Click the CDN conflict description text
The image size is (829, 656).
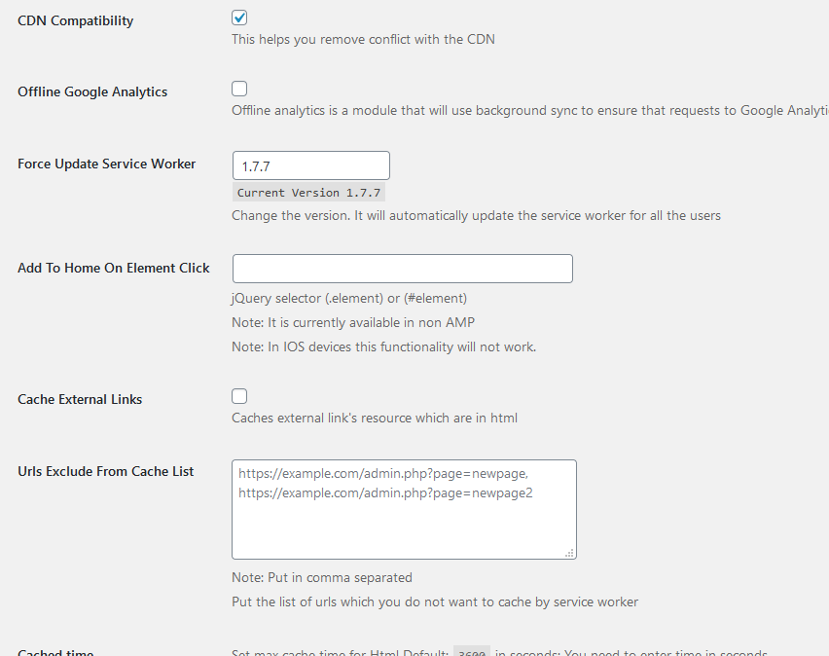pos(363,39)
